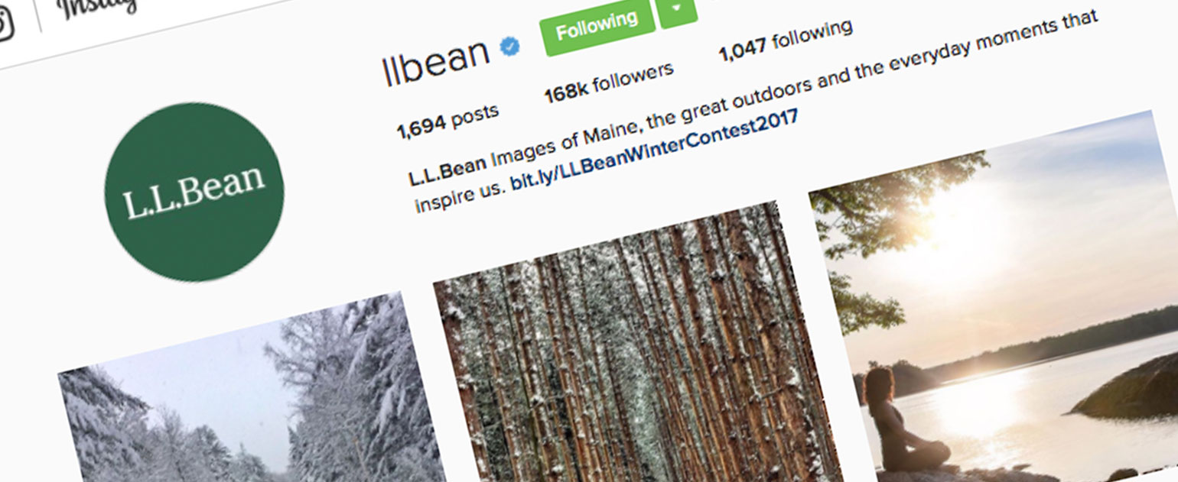The image size is (1178, 482).
Task: Select the llbean username heading
Action: tap(437, 60)
